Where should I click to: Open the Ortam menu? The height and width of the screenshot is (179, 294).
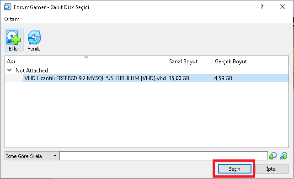pyautogui.click(x=12, y=19)
